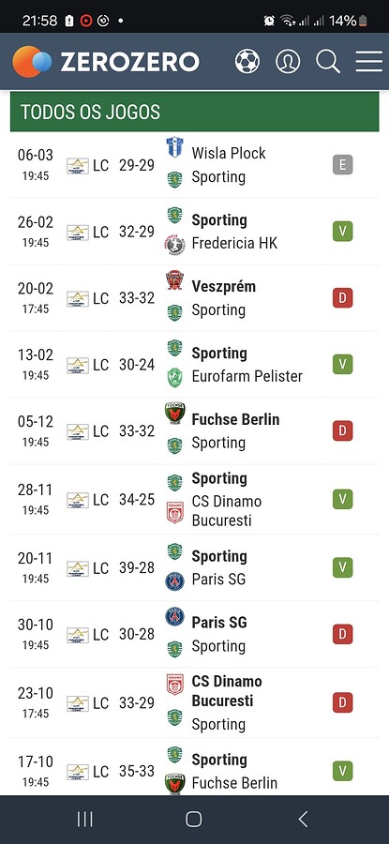Tap the V badge for Fredericia HK match
This screenshot has width=389, height=844.
[343, 232]
